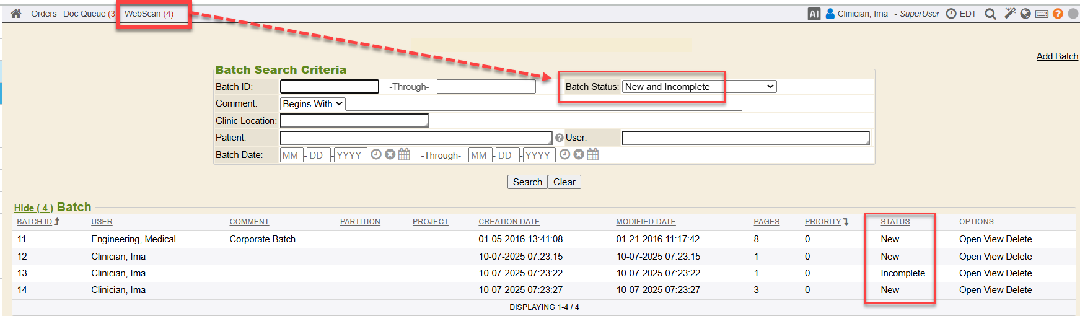This screenshot has width=1080, height=316.
Task: Clear the Batch Date end value
Action: coord(579,155)
